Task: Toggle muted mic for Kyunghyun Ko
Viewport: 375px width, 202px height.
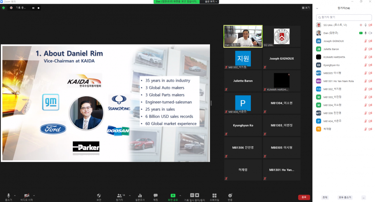Action: [365, 65]
